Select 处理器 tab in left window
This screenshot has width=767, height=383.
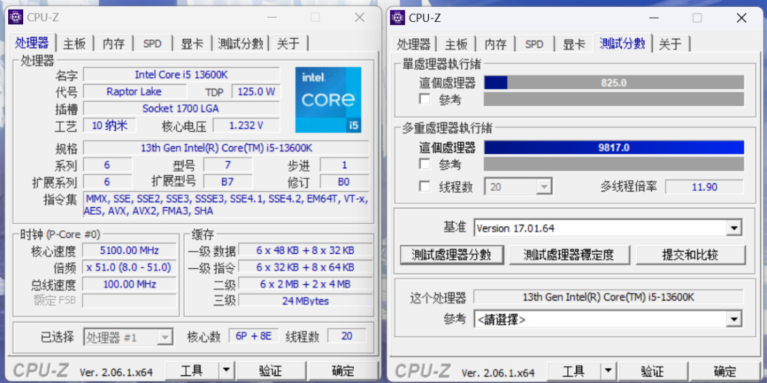[x=32, y=43]
